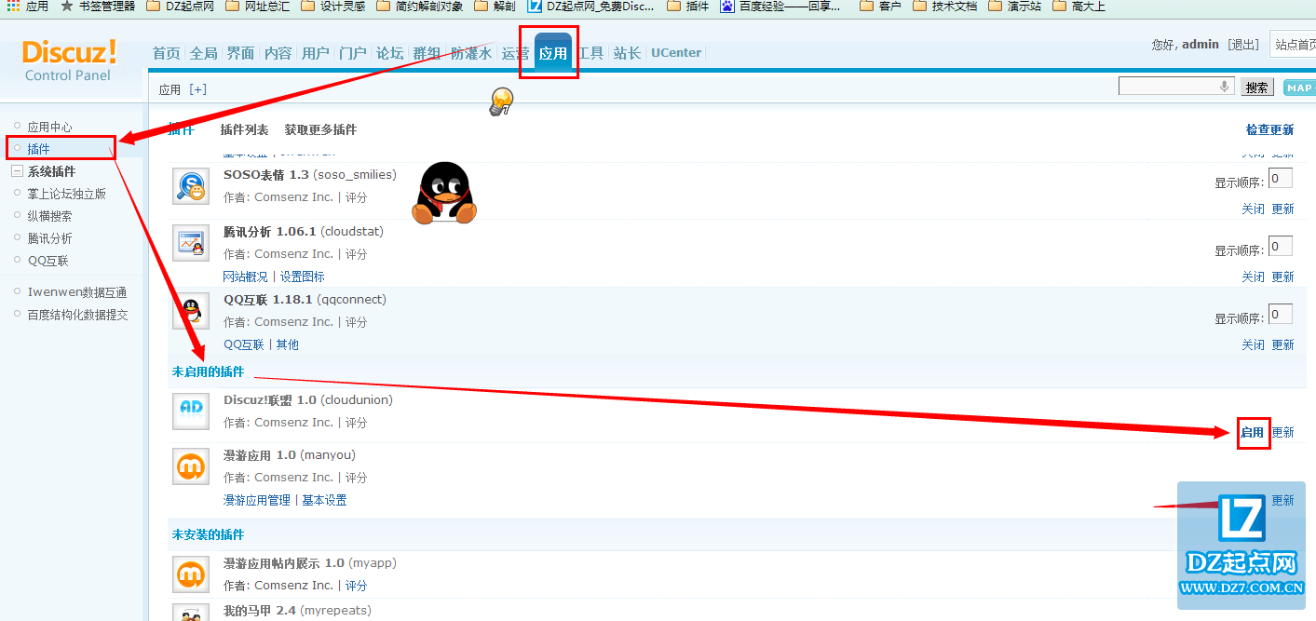The height and width of the screenshot is (621, 1316).
Task: Open the 设置图标 link under 腾讯分析
Action: point(303,277)
